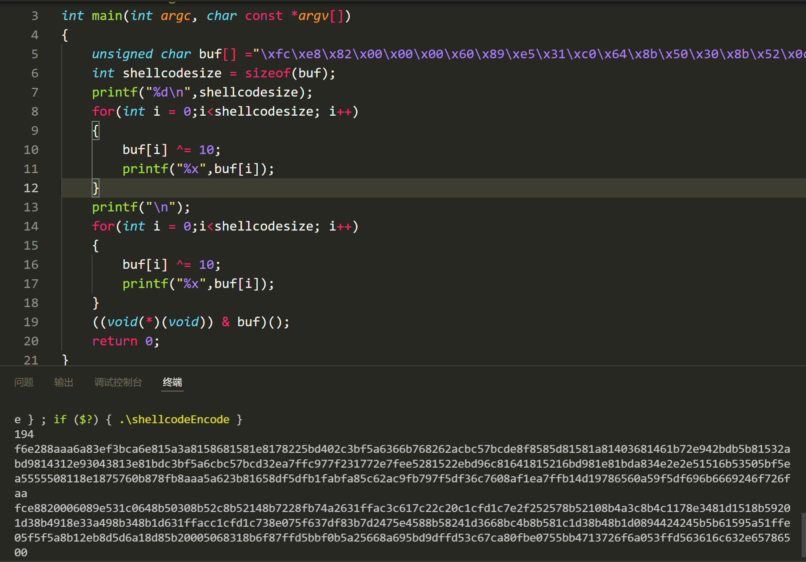This screenshot has width=806, height=562.
Task: Click terminal output line starting '1d38b4918e33'
Action: click(x=402, y=523)
